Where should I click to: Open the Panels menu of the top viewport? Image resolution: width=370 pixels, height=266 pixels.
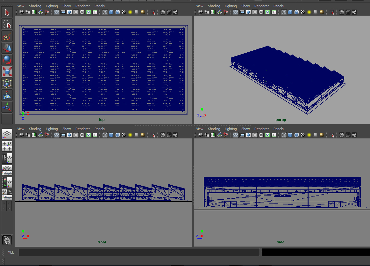pos(100,6)
